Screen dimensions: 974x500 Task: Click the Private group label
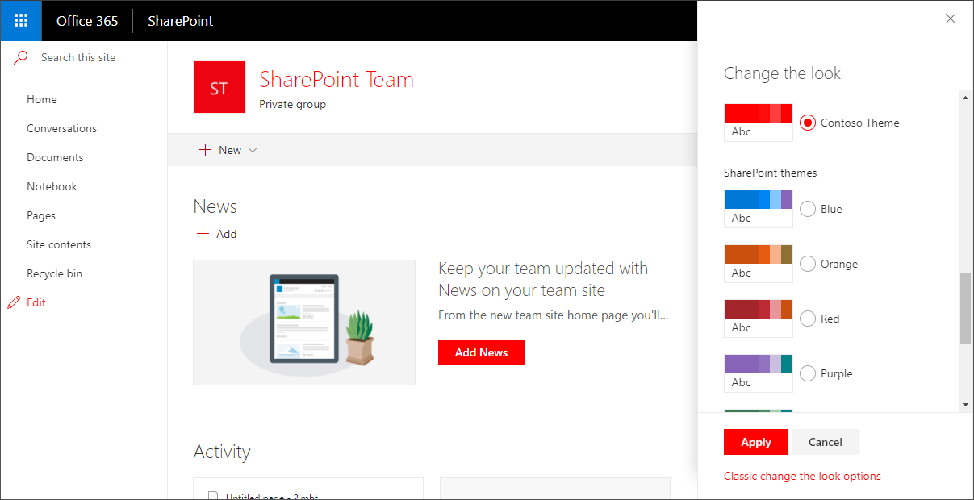tap(293, 104)
